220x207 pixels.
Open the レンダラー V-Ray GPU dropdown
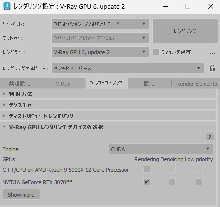[100, 52]
